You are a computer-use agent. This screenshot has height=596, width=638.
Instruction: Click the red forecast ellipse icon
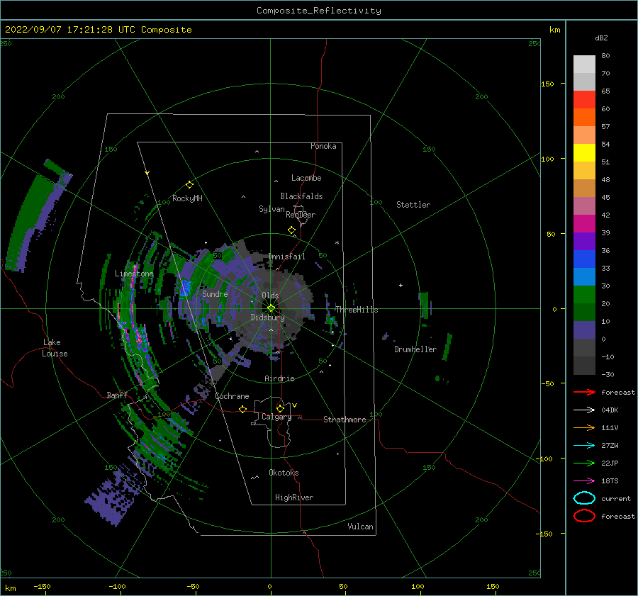click(x=584, y=516)
